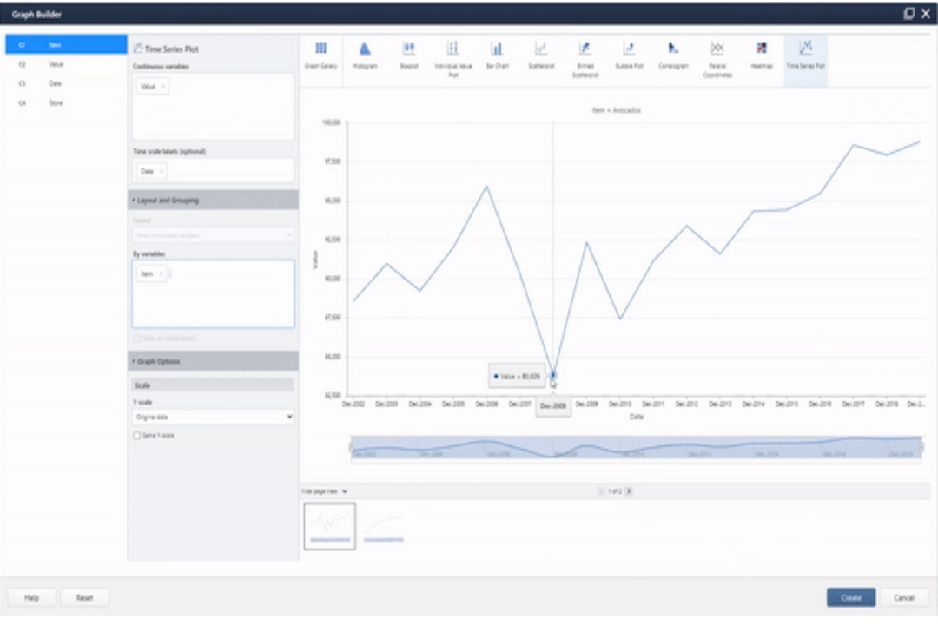938x625 pixels.
Task: Switch to the Boxplot graph type
Action: tap(410, 50)
